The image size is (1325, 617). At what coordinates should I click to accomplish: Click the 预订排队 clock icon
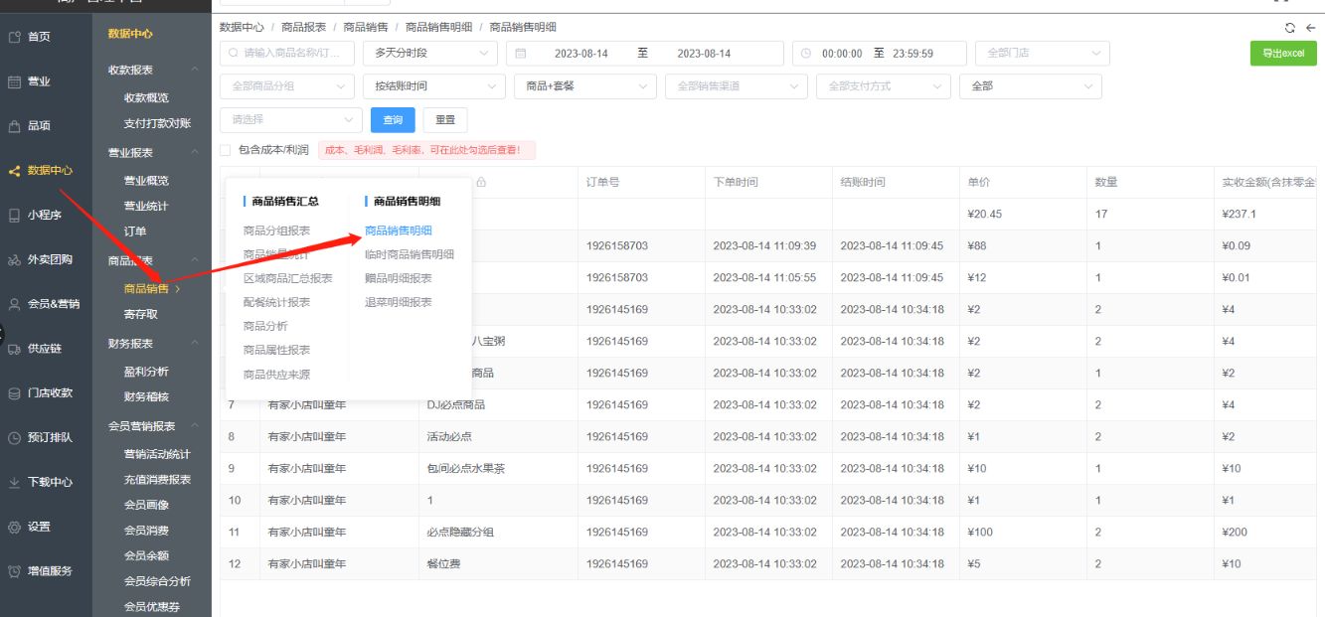pyautogui.click(x=14, y=437)
